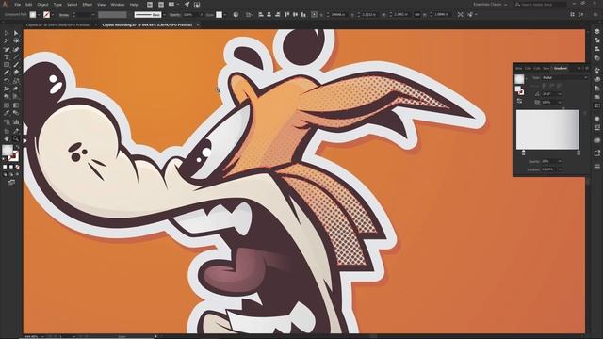Select the Eyedropper tool
This screenshot has height=339, width=603.
(x=7, y=113)
